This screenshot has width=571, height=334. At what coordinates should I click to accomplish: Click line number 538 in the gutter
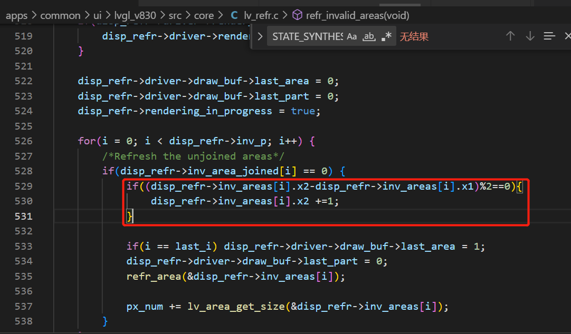coord(24,321)
